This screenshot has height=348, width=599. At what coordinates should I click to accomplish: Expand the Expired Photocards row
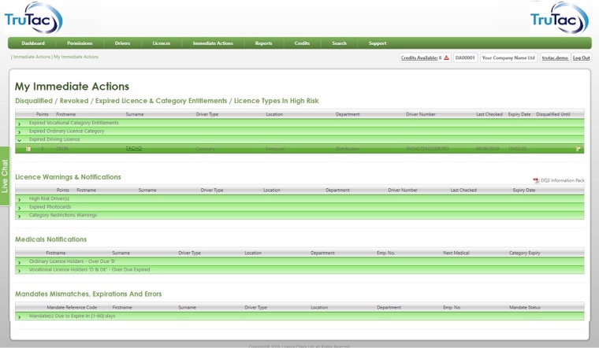click(x=20, y=207)
